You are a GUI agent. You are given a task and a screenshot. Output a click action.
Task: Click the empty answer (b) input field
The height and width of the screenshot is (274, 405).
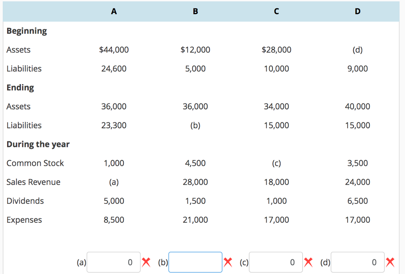195,262
